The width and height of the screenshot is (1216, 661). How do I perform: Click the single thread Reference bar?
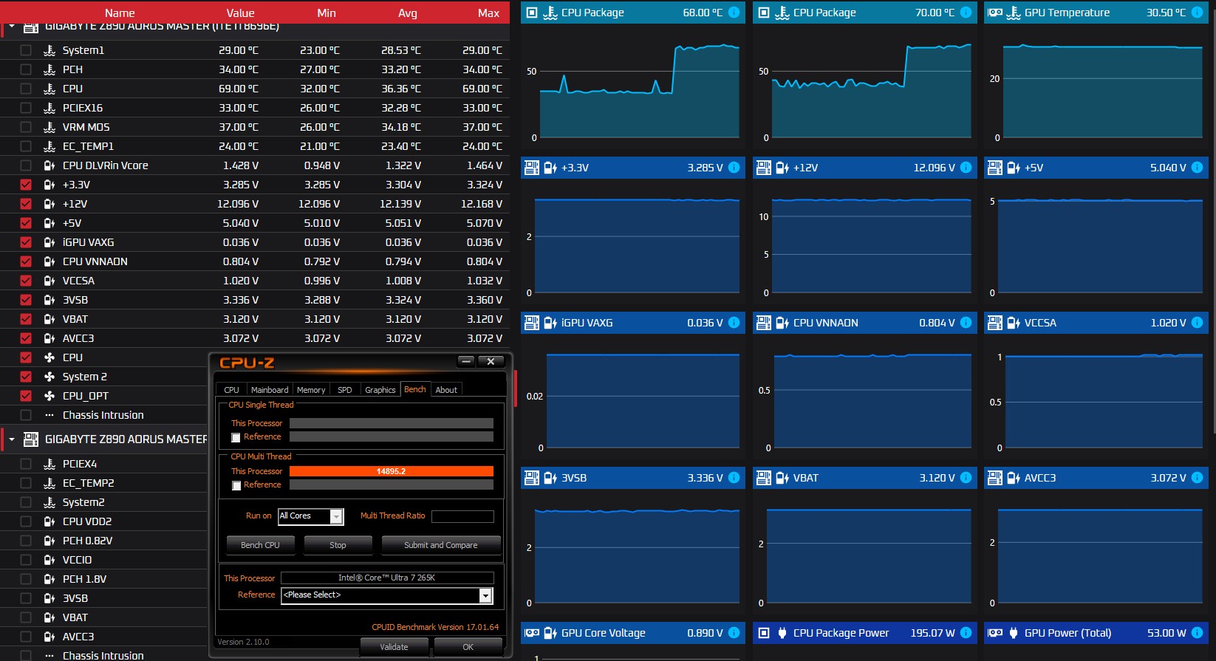(x=391, y=436)
